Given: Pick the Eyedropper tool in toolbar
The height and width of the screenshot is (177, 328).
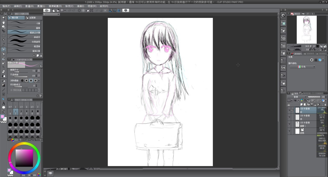Looking at the screenshot, I should (x=4, y=45).
